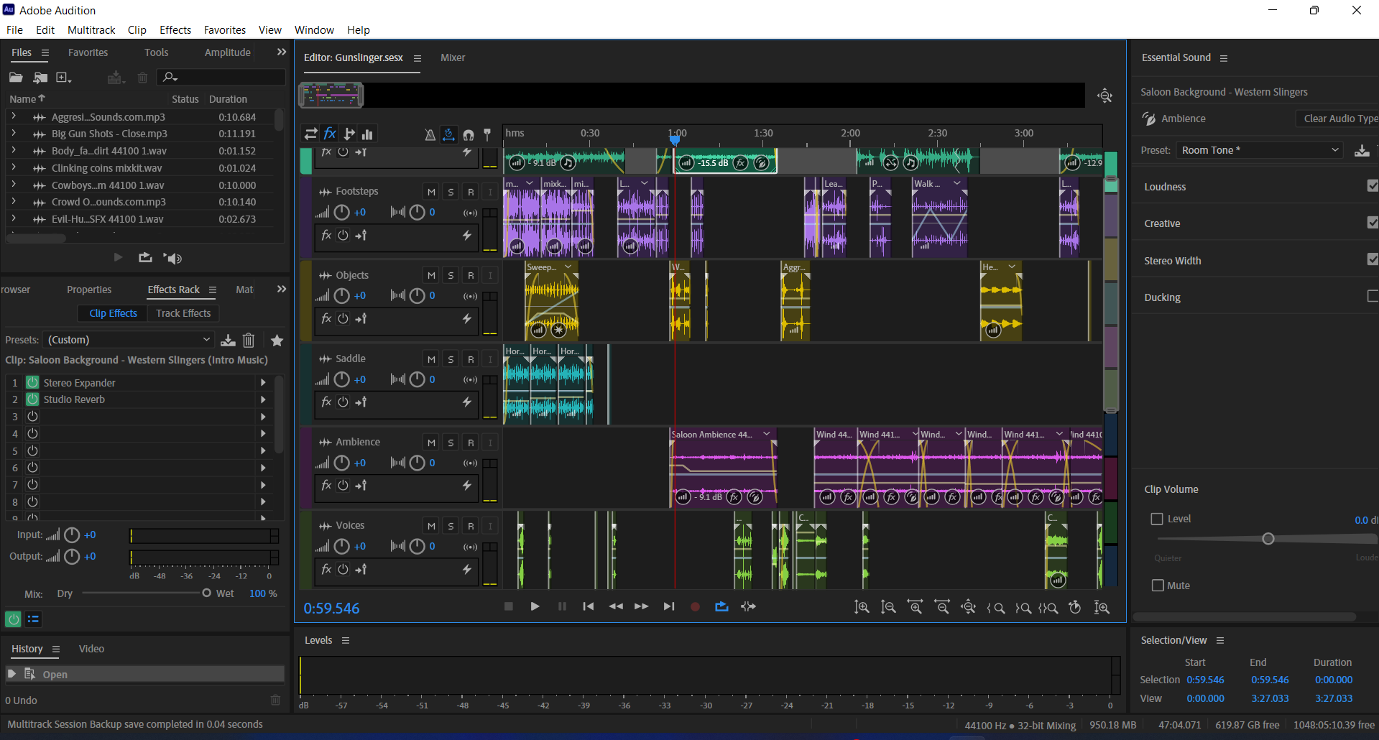Viewport: 1379px width, 740px height.
Task: Arm Saddle track for record
Action: pos(471,359)
